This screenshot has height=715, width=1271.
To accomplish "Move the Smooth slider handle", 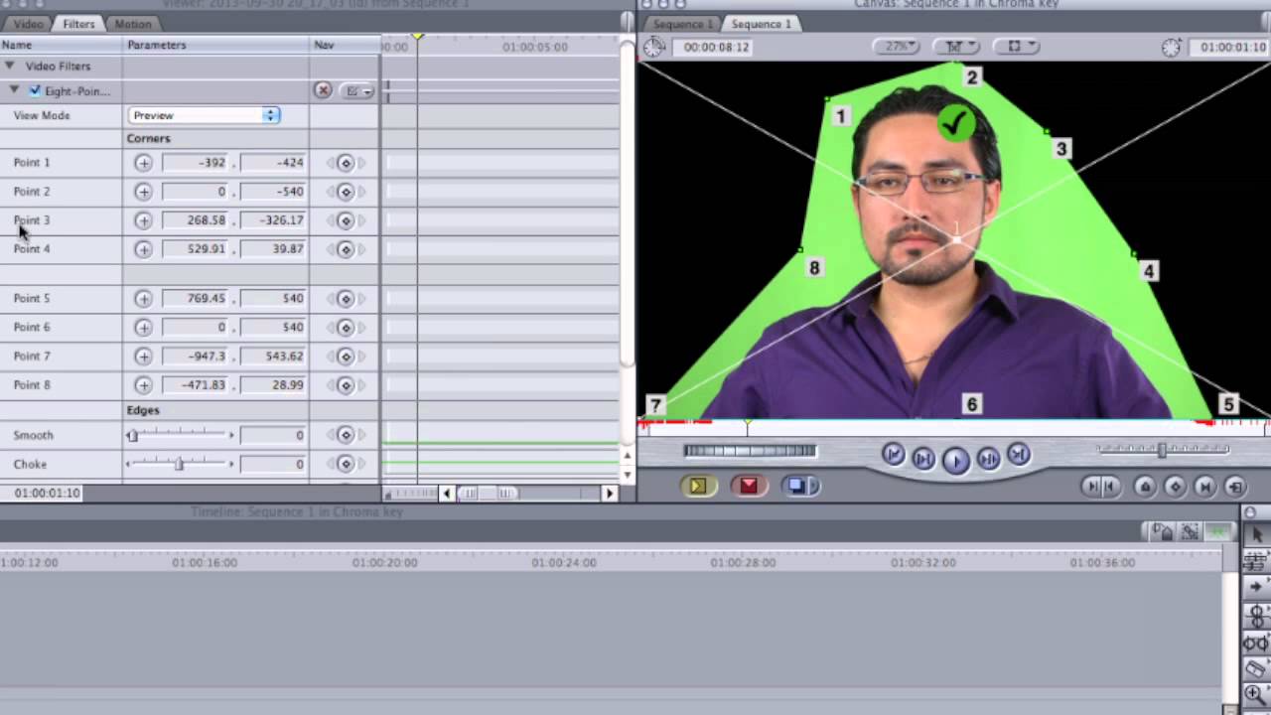I will [x=132, y=435].
